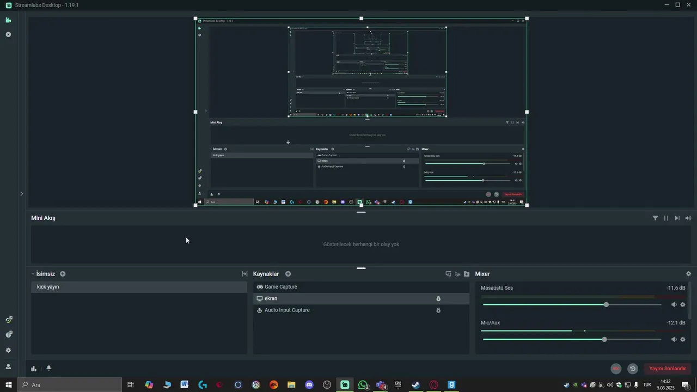Adjust the Masaüstü Ses volume slider
The width and height of the screenshot is (697, 392).
click(572, 304)
